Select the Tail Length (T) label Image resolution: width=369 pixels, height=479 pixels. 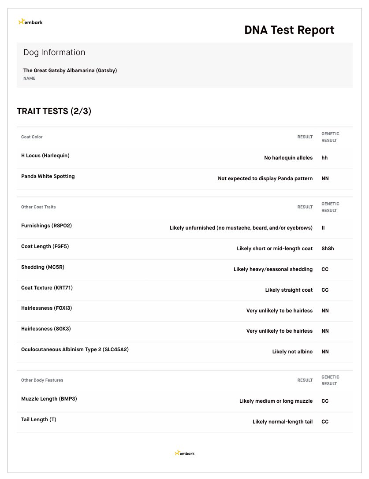38,420
